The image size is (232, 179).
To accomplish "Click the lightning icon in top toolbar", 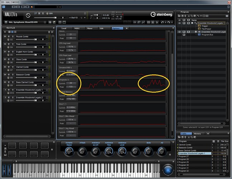I will pos(157,22).
